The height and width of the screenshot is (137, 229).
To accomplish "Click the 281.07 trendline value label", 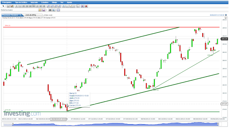I will (156, 90).
